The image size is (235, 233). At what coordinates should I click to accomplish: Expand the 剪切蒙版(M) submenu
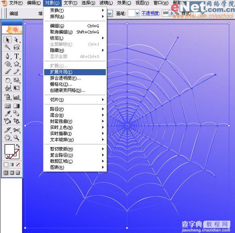click(75, 149)
